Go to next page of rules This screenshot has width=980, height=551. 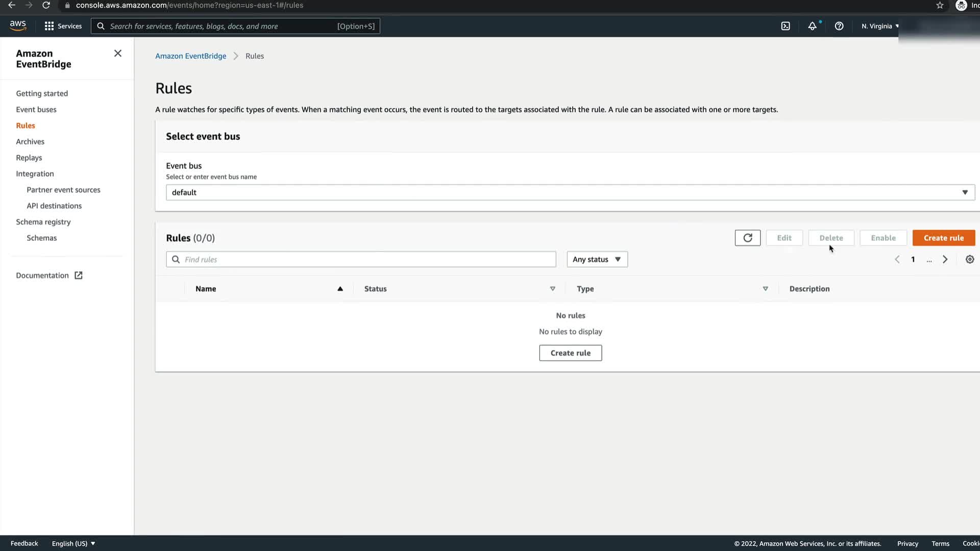pyautogui.click(x=945, y=259)
